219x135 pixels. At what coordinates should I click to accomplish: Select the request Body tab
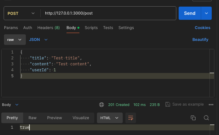[x=73, y=28]
